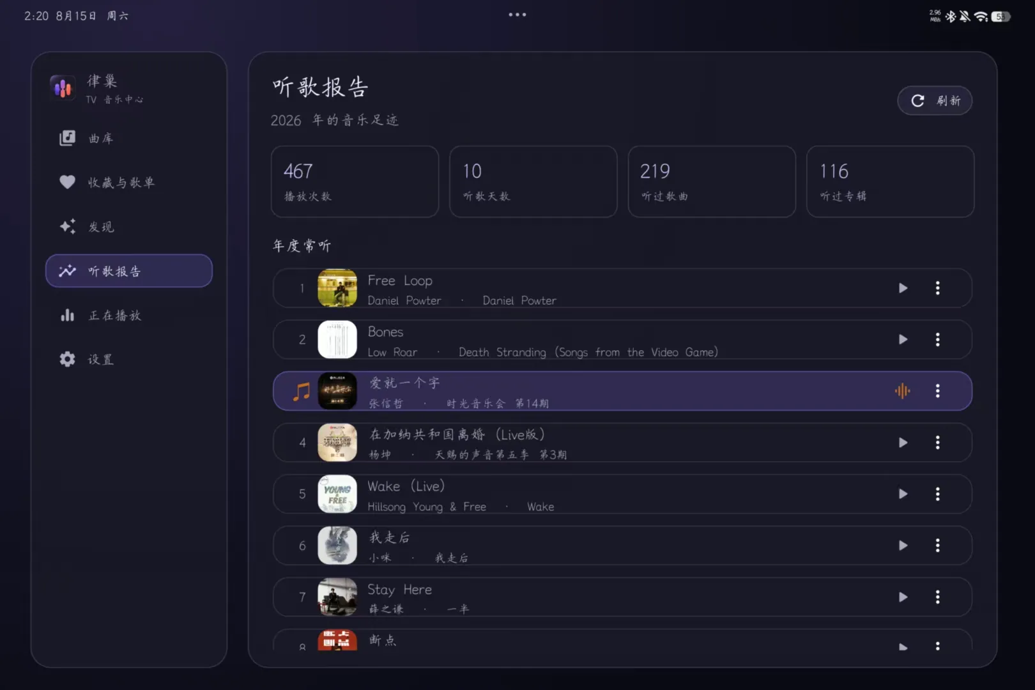Click the Wi-Fi status icon
Image resolution: width=1035 pixels, height=690 pixels.
[981, 17]
